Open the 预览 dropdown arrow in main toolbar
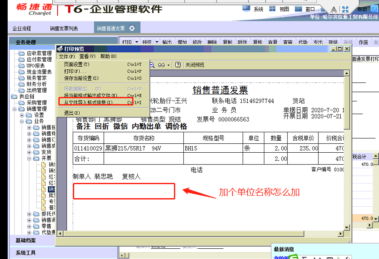The width and height of the screenshot is (379, 259). pos(157,42)
